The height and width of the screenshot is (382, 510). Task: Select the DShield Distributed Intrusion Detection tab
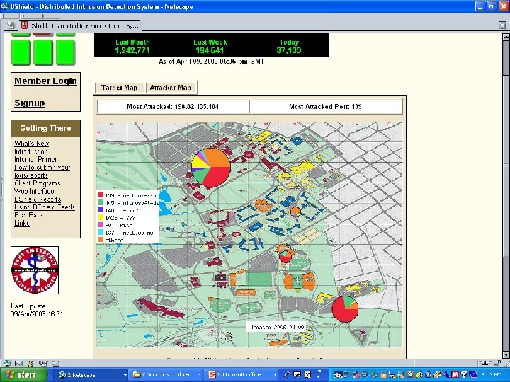pos(80,25)
